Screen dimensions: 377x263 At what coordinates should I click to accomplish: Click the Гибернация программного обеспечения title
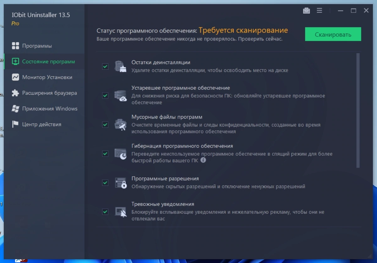pos(182,146)
